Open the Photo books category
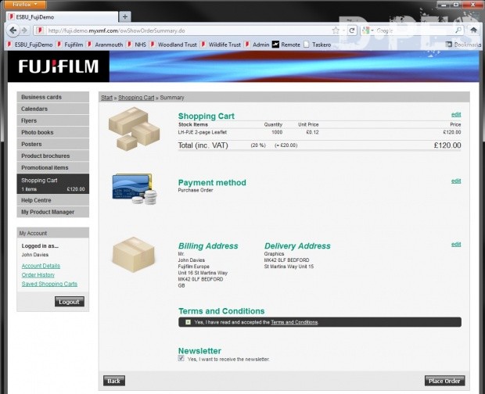This screenshot has width=485, height=394. click(53, 132)
